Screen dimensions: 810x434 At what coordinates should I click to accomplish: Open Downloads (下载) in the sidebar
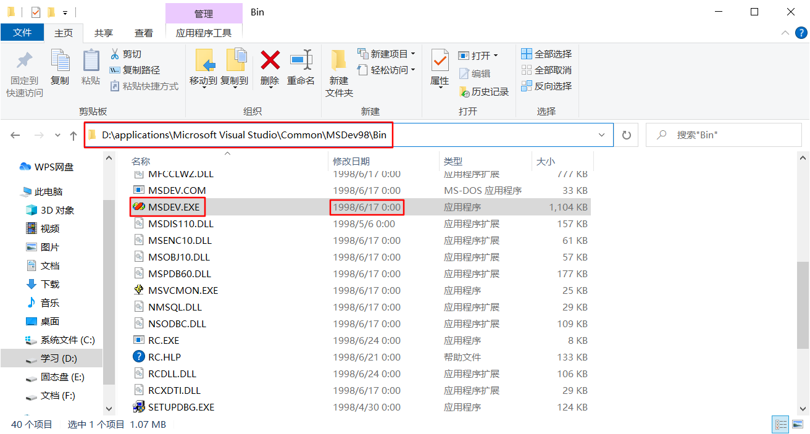(x=43, y=284)
